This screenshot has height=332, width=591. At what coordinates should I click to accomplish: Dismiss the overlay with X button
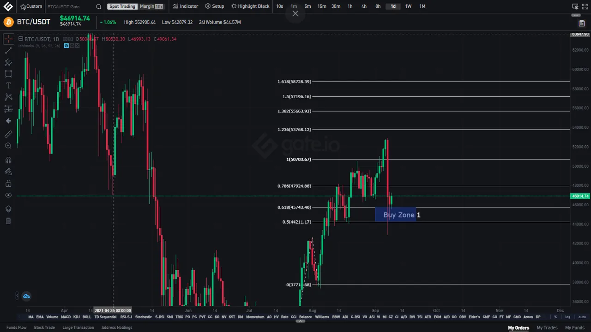(295, 13)
